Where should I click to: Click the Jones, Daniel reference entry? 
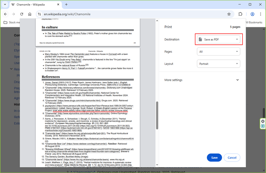point(88,84)
